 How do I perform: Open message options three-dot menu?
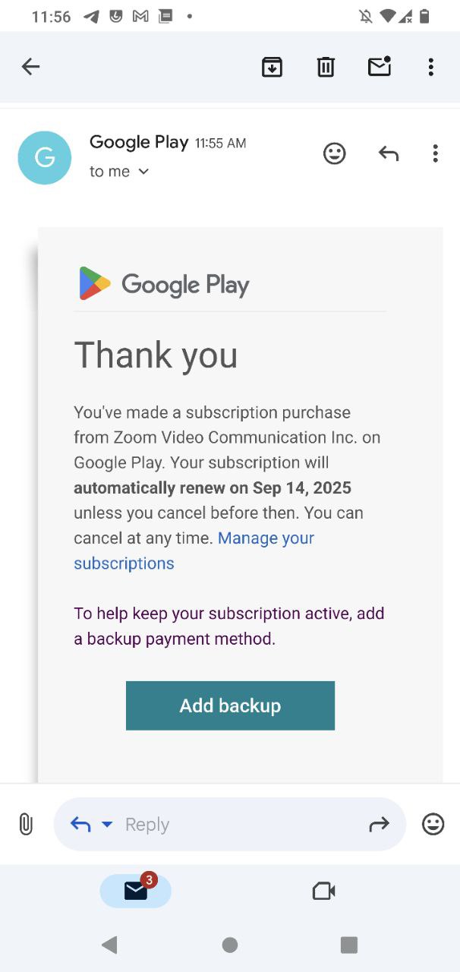(435, 153)
